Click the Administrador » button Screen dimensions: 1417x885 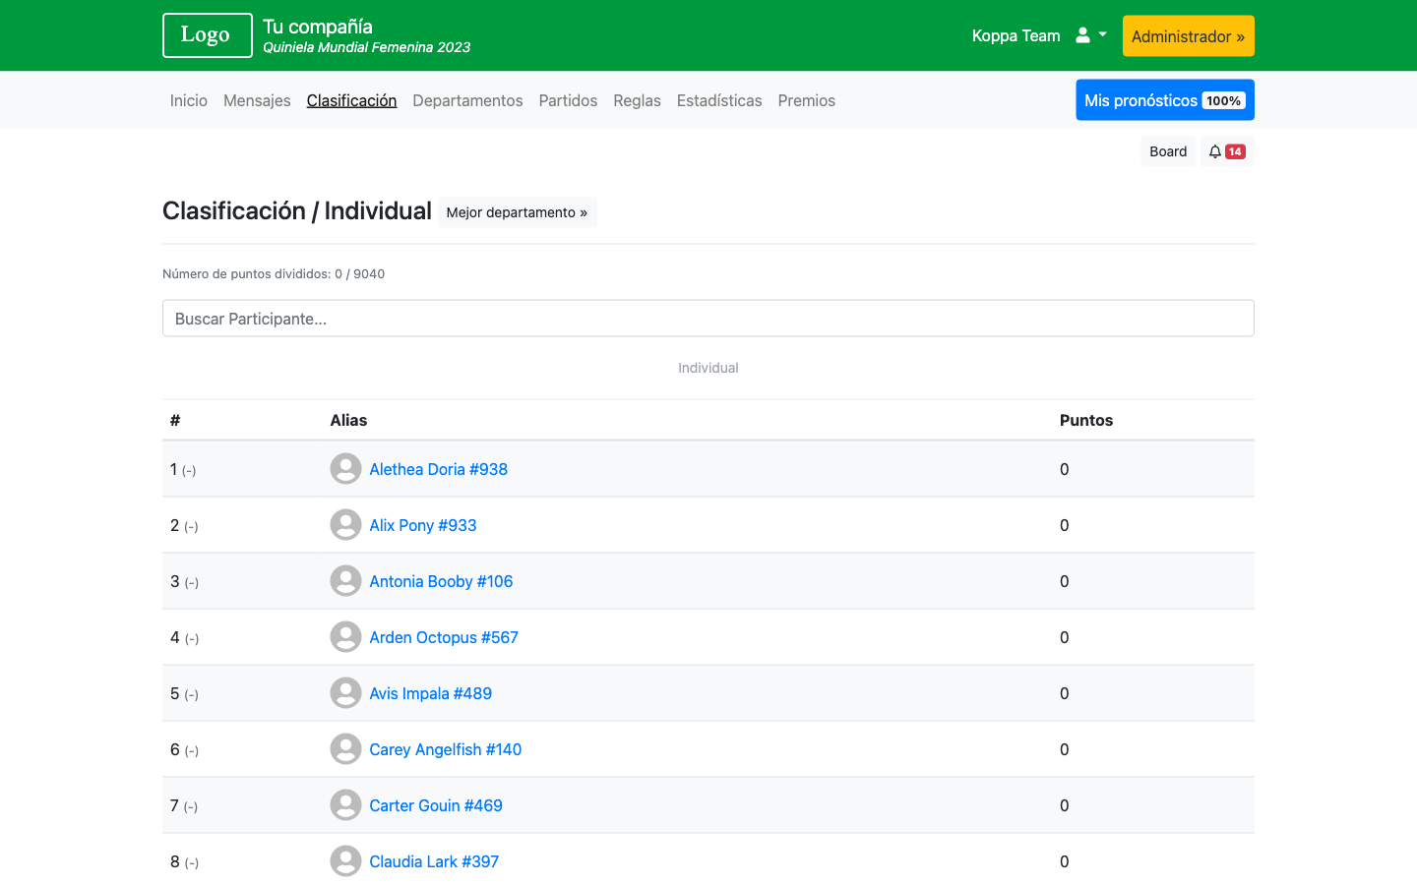coord(1188,36)
